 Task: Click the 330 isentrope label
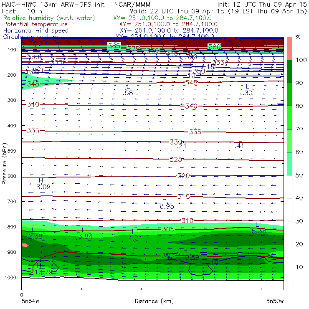pos(175,142)
